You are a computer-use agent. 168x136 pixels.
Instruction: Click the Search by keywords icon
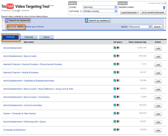pyautogui.click(x=6, y=20)
